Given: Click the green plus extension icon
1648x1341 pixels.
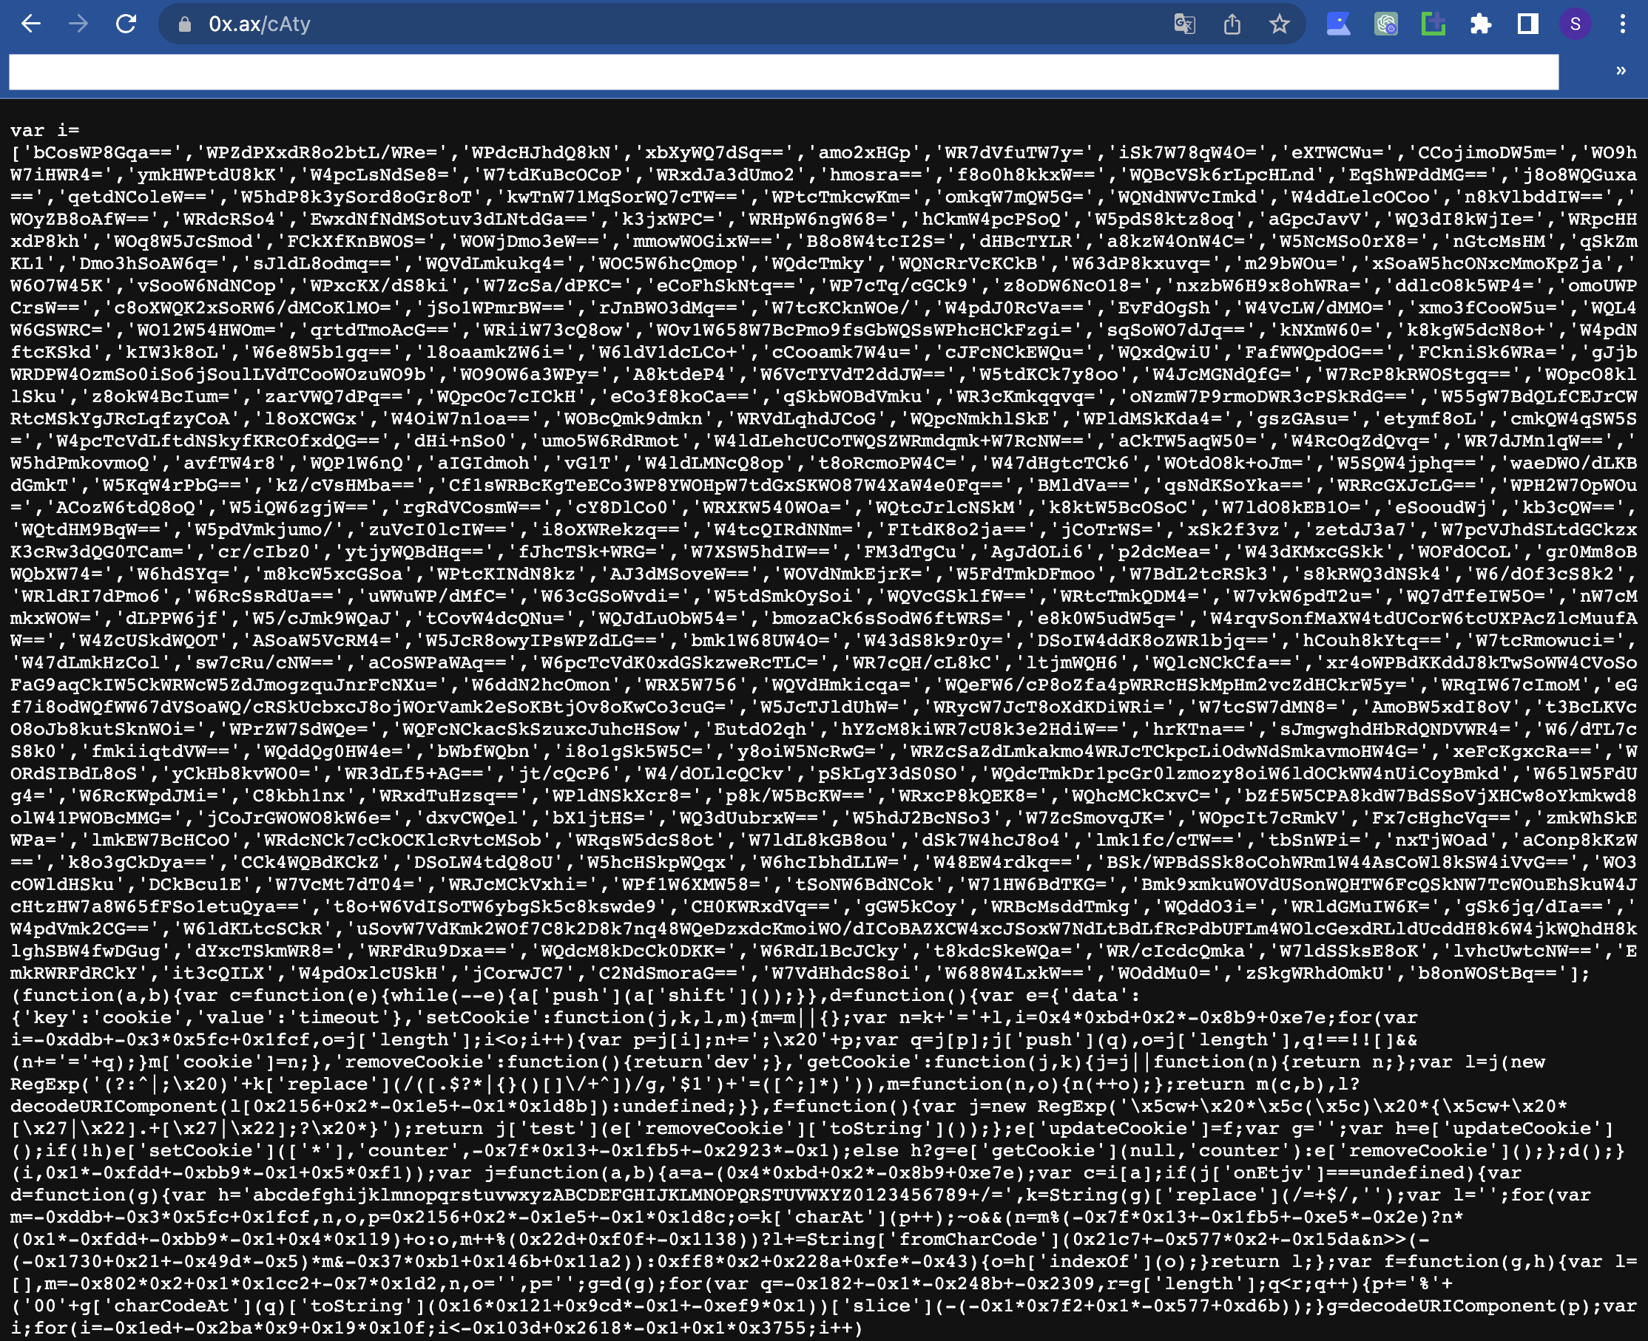Looking at the screenshot, I should tap(1433, 24).
